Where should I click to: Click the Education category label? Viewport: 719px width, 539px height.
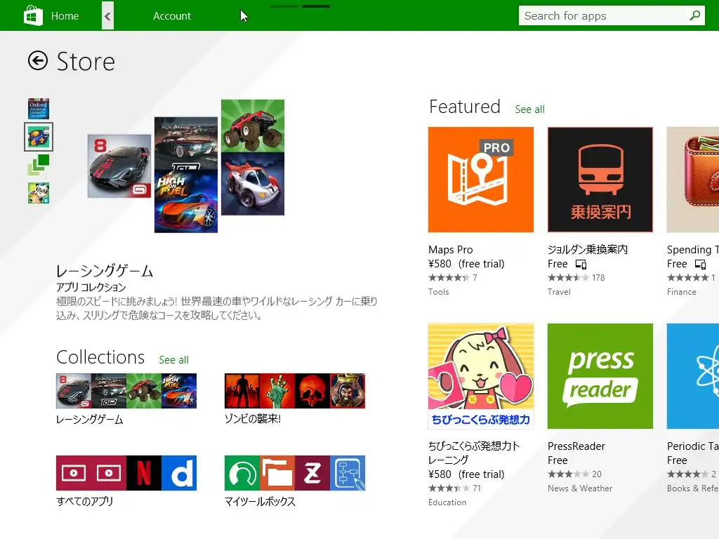(447, 503)
